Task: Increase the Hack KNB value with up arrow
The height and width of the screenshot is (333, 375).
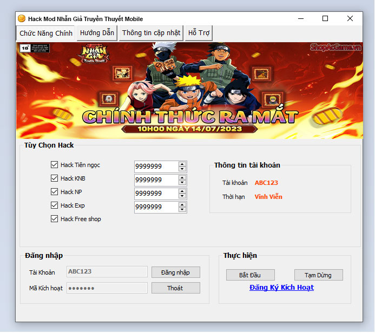Action: pos(182,178)
